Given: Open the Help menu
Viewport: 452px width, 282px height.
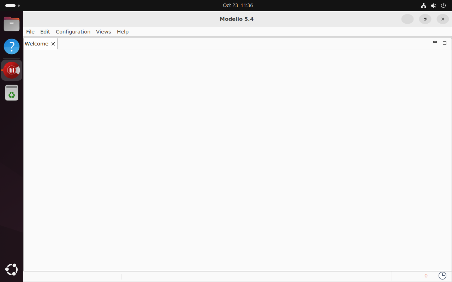Looking at the screenshot, I should click(x=123, y=32).
